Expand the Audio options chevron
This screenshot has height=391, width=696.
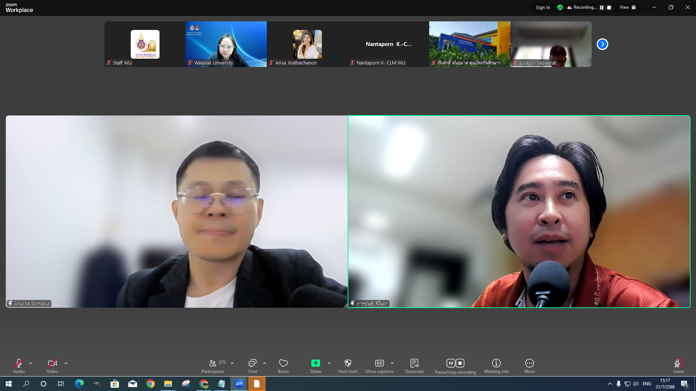pos(30,363)
